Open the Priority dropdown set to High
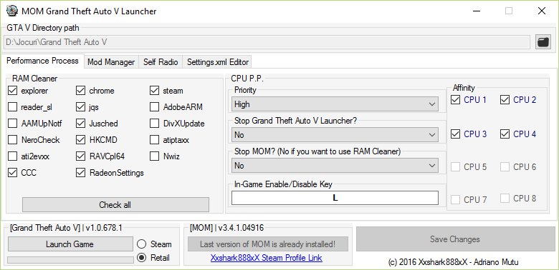This screenshot has height=270, width=559. pyautogui.click(x=335, y=104)
